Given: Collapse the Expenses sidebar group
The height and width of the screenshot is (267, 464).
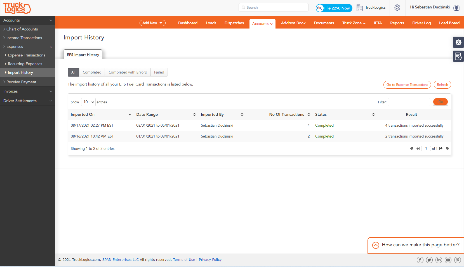Looking at the screenshot, I should coord(27,46).
